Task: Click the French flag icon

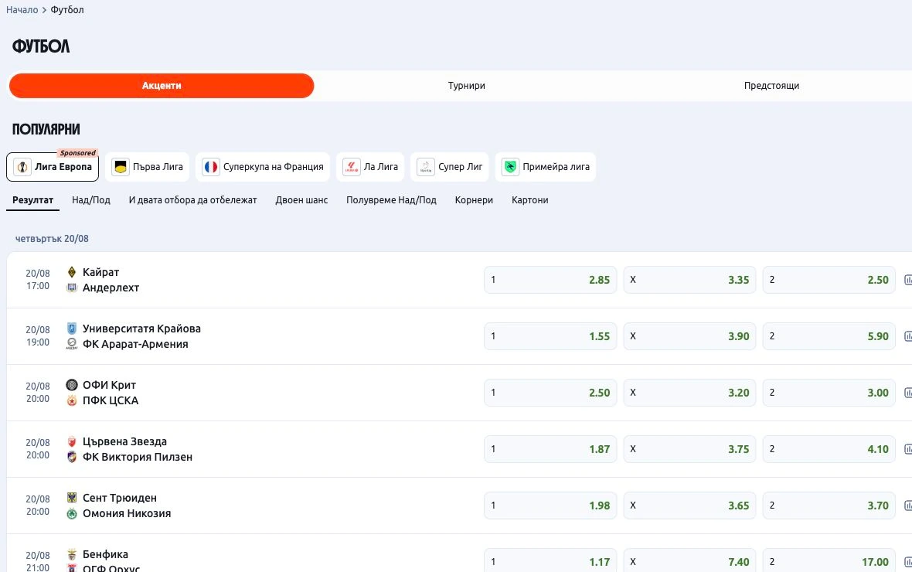Action: (210, 167)
